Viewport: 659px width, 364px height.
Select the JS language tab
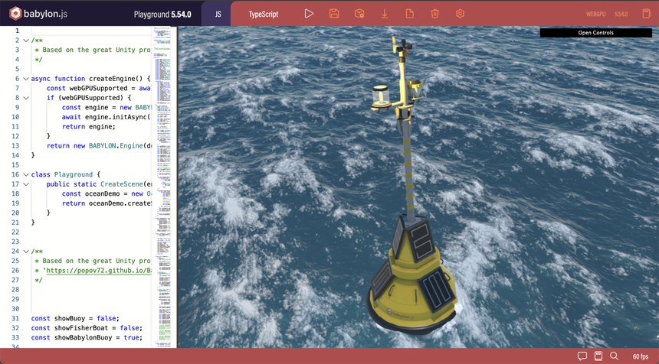click(218, 14)
